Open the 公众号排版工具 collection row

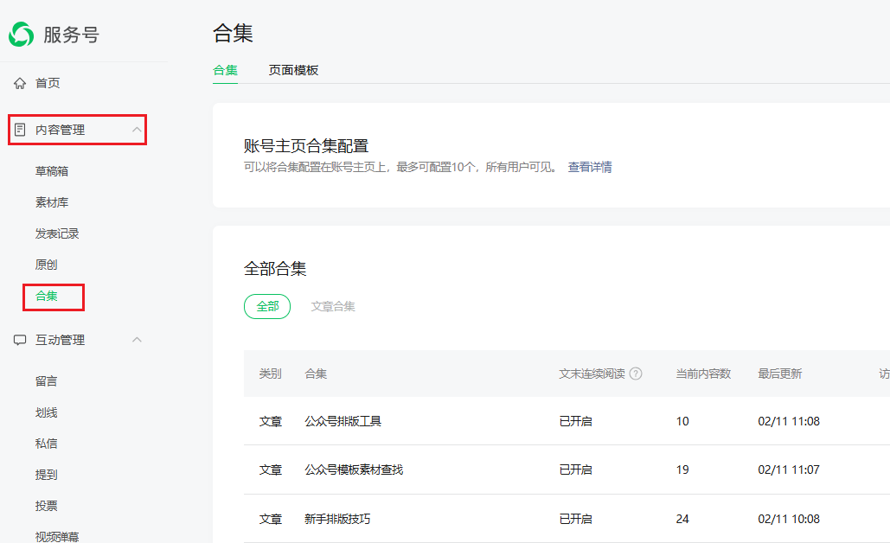pyautogui.click(x=343, y=422)
